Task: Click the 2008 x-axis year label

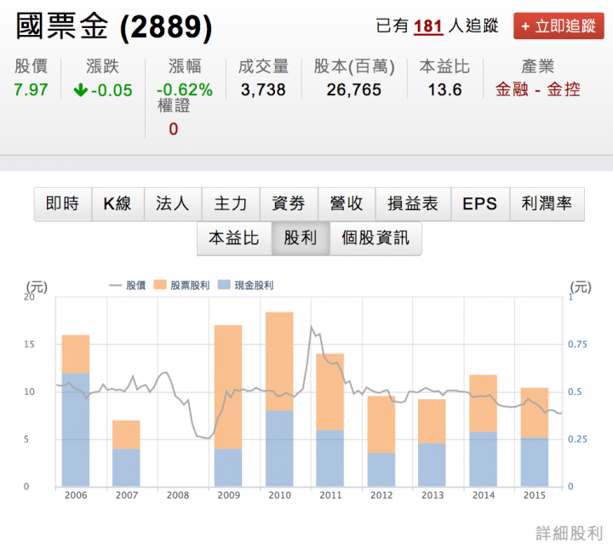Action: [x=178, y=495]
